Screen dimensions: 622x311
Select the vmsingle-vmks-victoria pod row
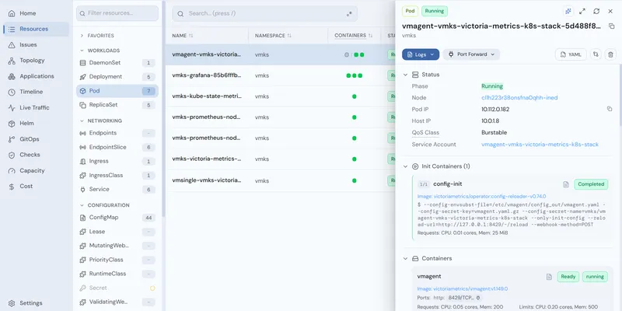tap(280, 180)
